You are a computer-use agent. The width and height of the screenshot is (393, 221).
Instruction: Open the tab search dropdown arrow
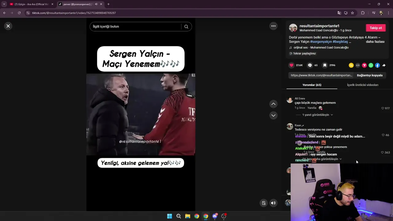4,4
